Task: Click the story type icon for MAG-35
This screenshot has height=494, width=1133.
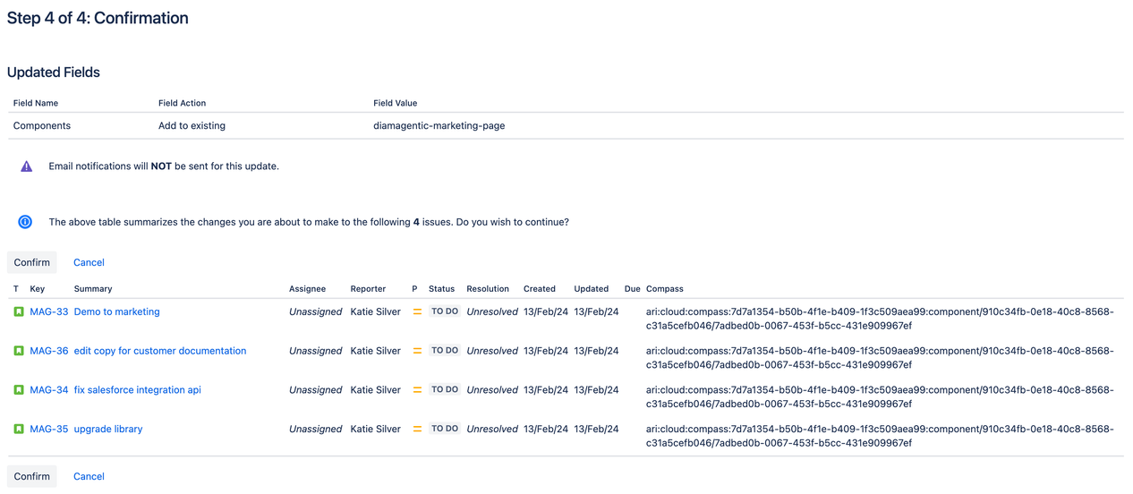Action: 19,429
